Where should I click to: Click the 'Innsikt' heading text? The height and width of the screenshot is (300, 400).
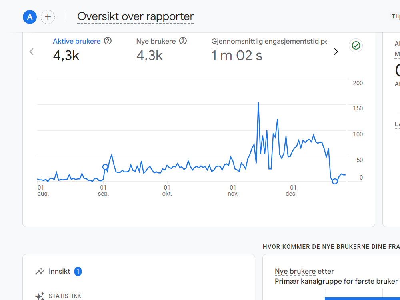(60, 272)
